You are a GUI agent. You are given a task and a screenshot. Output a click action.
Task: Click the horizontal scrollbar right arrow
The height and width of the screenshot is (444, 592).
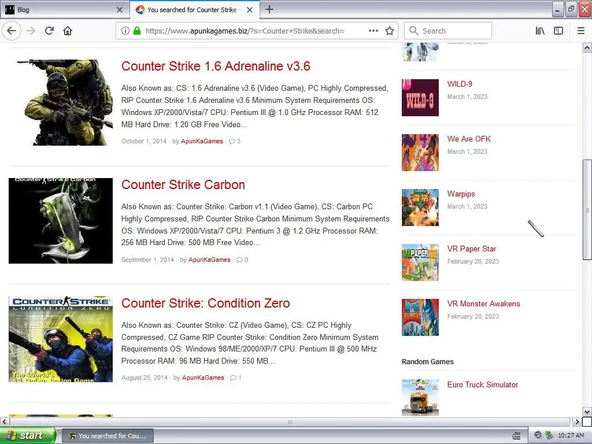click(577, 421)
